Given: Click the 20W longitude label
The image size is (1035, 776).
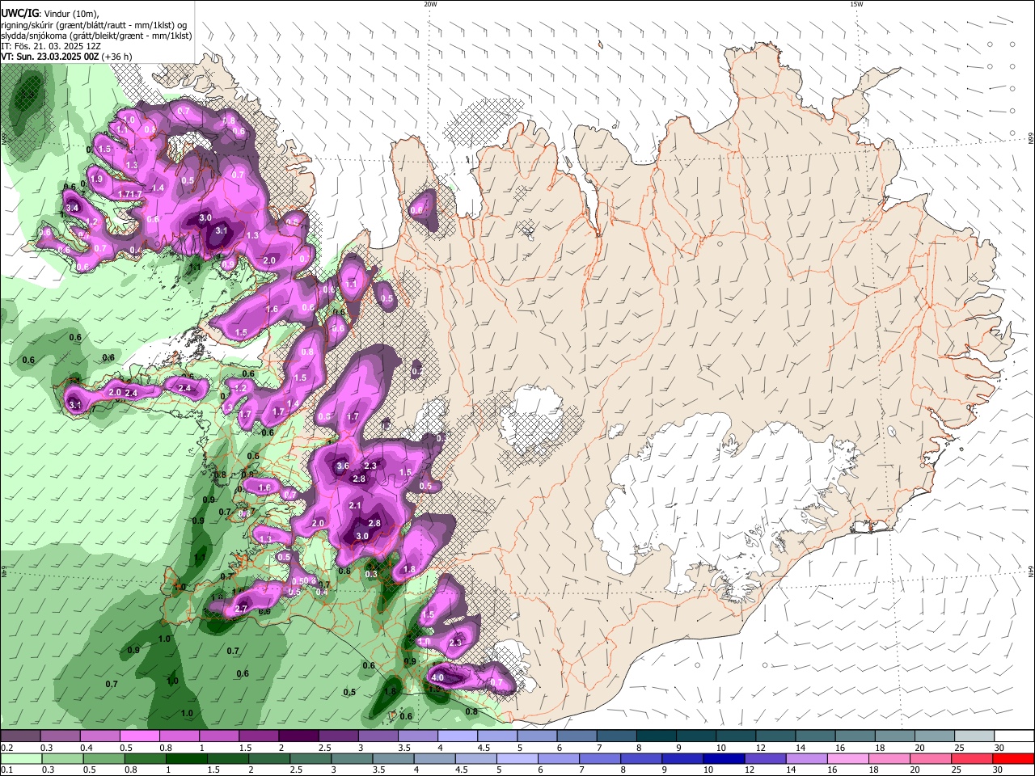Looking at the screenshot, I should [x=430, y=4].
